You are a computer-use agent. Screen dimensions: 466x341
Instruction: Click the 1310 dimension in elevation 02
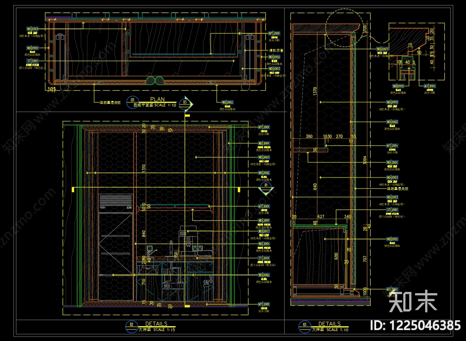tap(143, 168)
